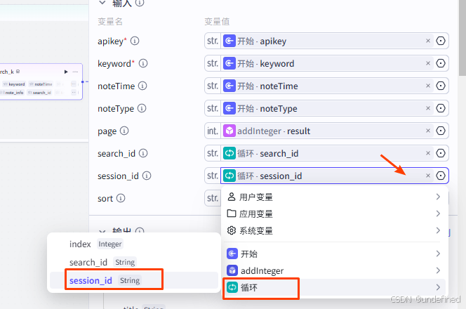Image resolution: width=466 pixels, height=309 pixels.
Task: Expand addInteger node variables
Action: pyautogui.click(x=334, y=270)
